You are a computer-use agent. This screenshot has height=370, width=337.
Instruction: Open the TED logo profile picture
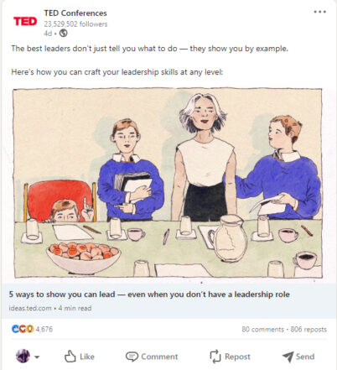(x=25, y=21)
